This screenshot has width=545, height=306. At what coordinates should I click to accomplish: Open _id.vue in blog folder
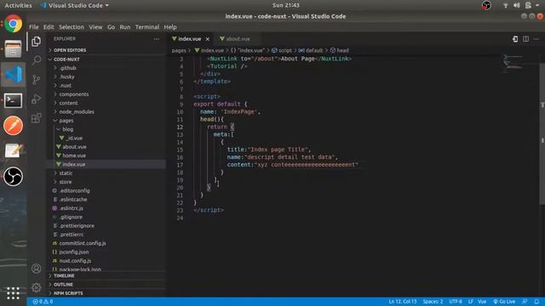[74, 138]
